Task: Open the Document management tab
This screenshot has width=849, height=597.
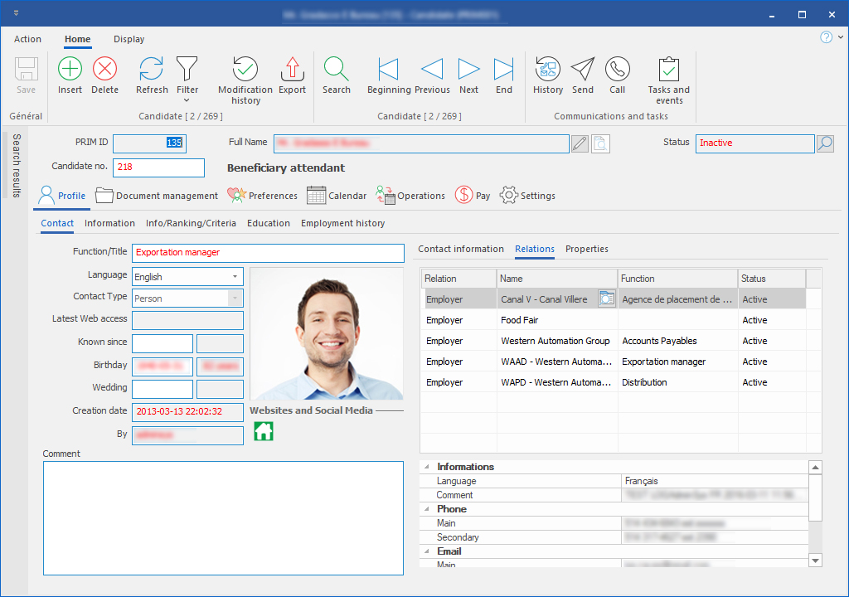Action: (157, 196)
